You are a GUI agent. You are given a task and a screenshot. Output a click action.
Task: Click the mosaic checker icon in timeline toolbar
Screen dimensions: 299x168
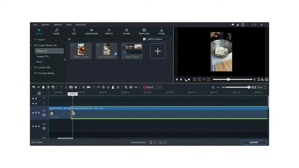click(131, 87)
